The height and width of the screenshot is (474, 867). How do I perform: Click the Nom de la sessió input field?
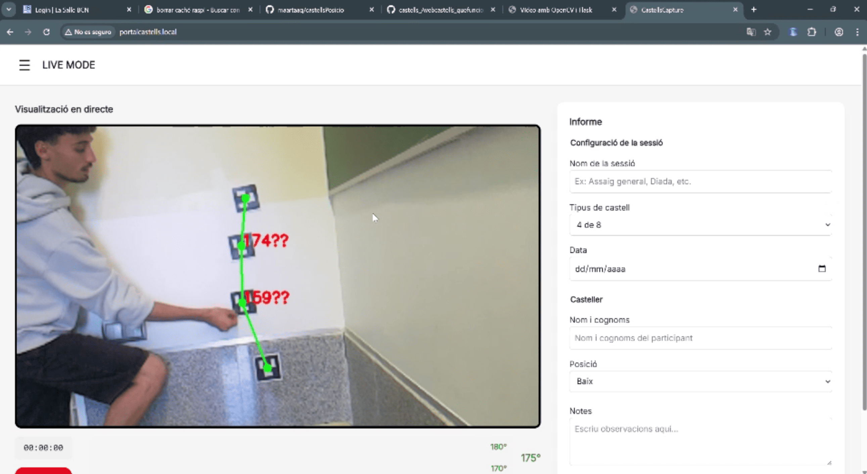click(700, 181)
